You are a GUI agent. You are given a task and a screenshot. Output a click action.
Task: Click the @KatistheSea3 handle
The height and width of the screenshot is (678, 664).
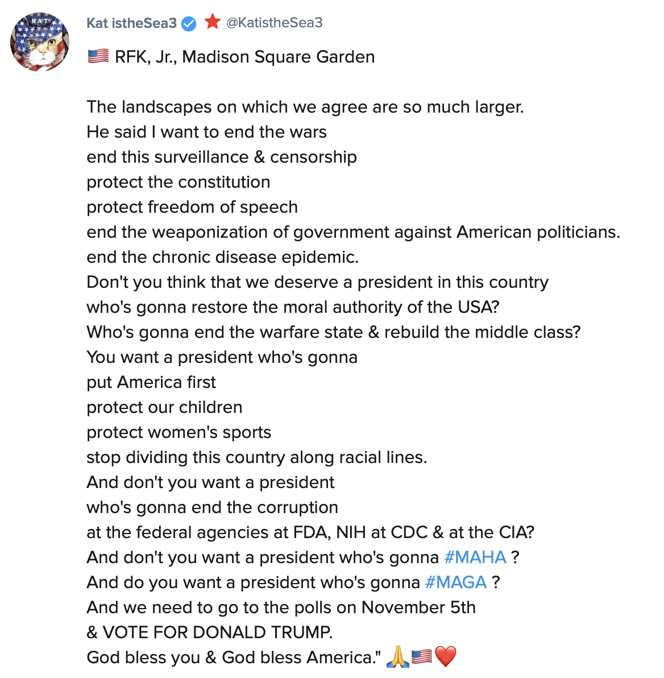pyautogui.click(x=274, y=23)
